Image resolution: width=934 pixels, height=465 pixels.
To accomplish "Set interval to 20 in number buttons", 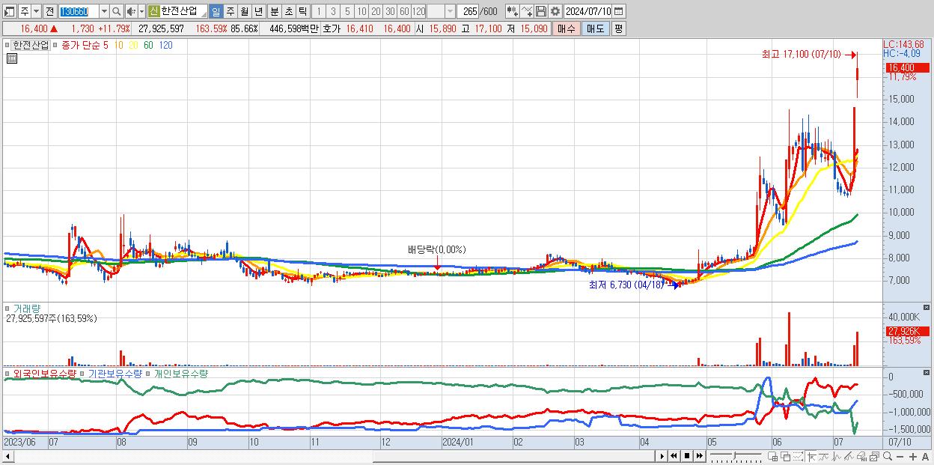I will point(376,11).
